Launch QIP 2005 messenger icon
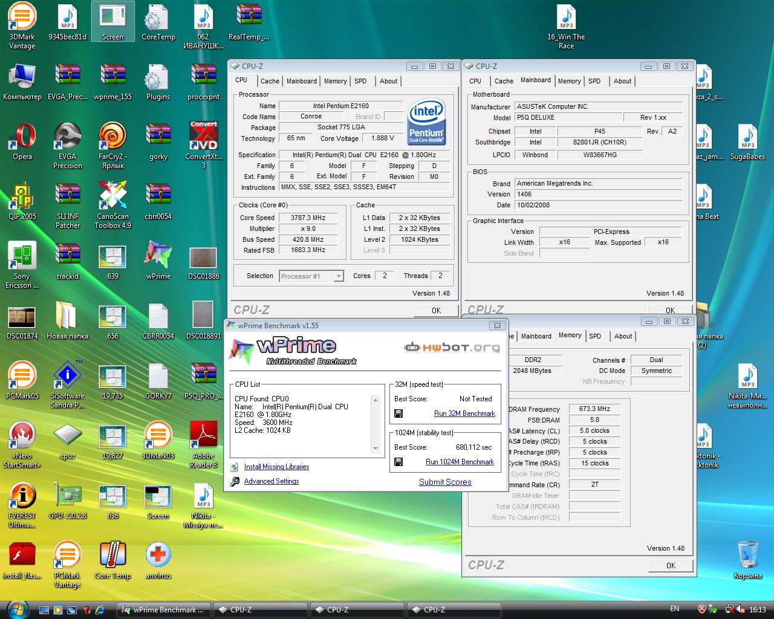774x619 pixels. 22,203
